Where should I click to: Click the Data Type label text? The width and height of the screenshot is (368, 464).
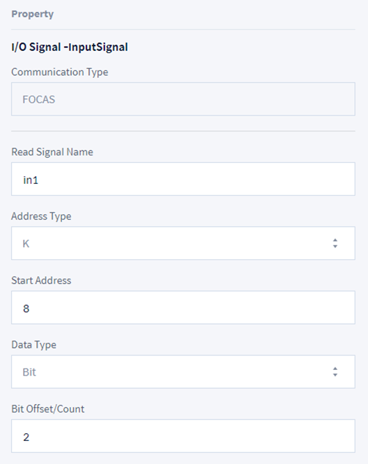coord(33,345)
